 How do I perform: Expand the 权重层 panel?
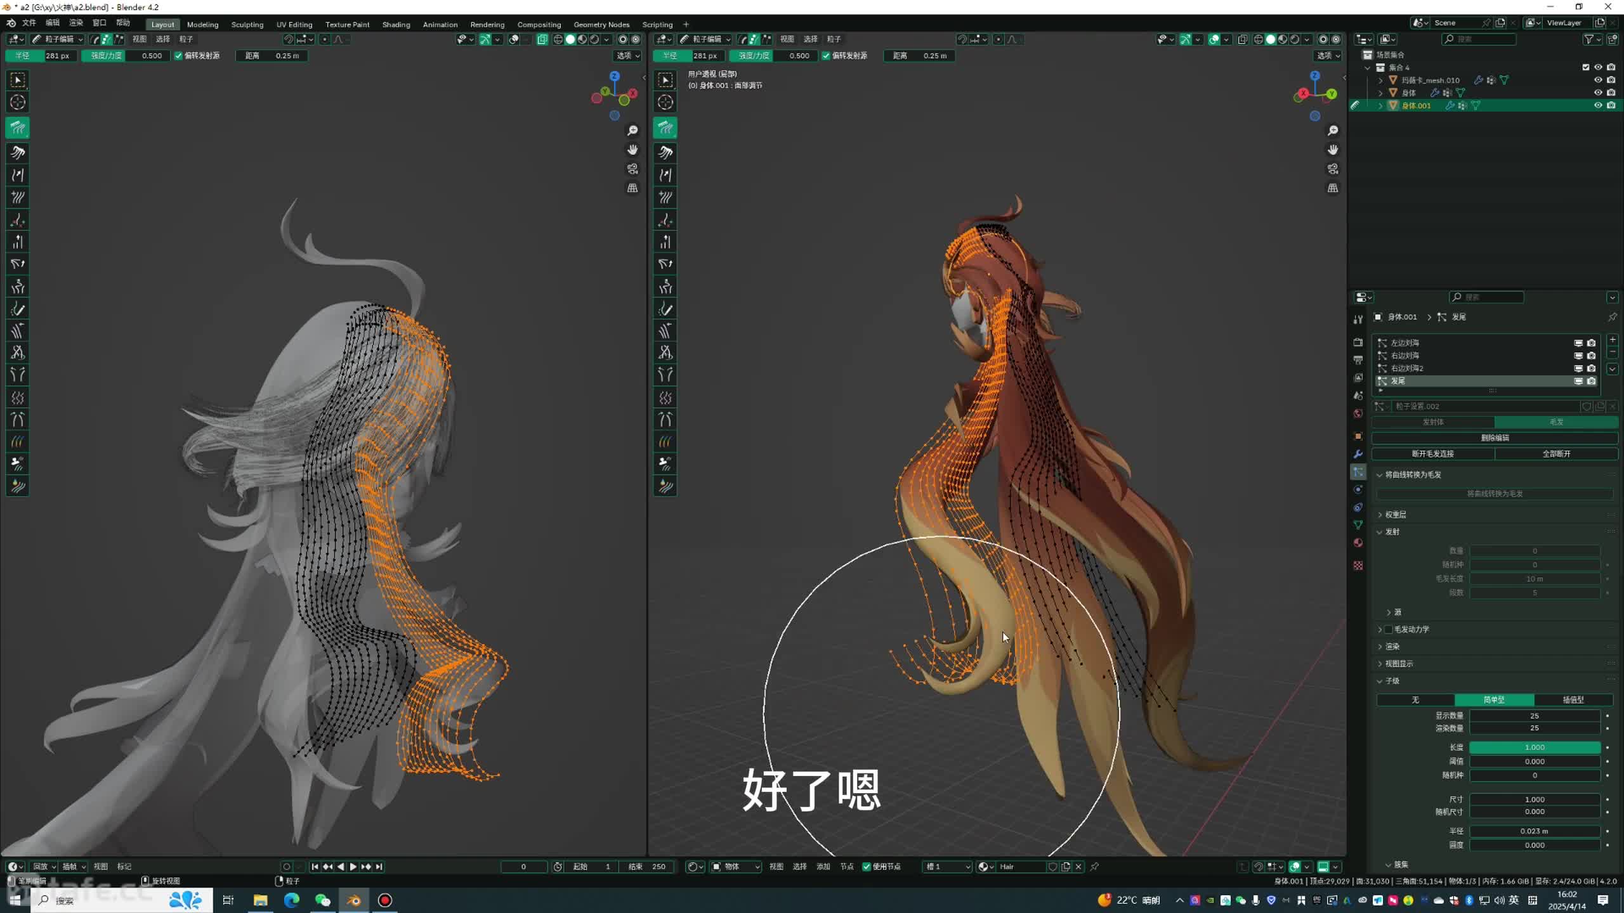coord(1396,514)
